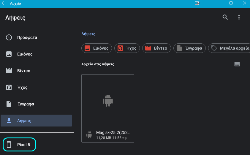Switch to list view layout icon
This screenshot has width=250, height=155.
pos(237,64)
